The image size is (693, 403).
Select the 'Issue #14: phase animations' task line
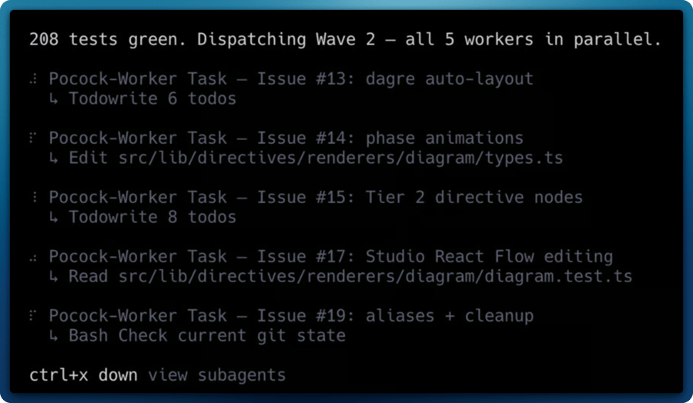click(x=286, y=138)
